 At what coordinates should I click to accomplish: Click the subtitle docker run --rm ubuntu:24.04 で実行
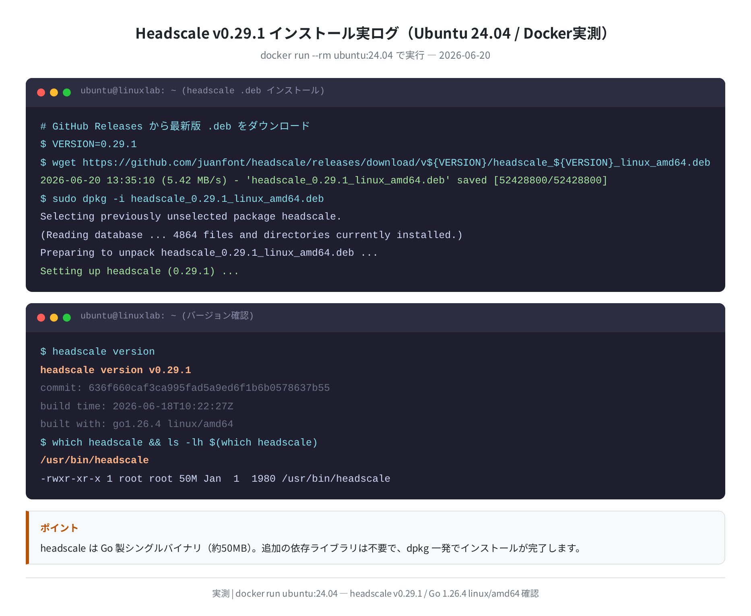[375, 55]
